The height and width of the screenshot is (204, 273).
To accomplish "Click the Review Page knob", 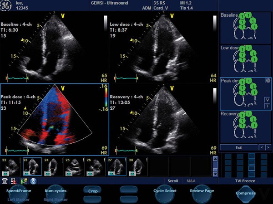I will pos(202,191).
